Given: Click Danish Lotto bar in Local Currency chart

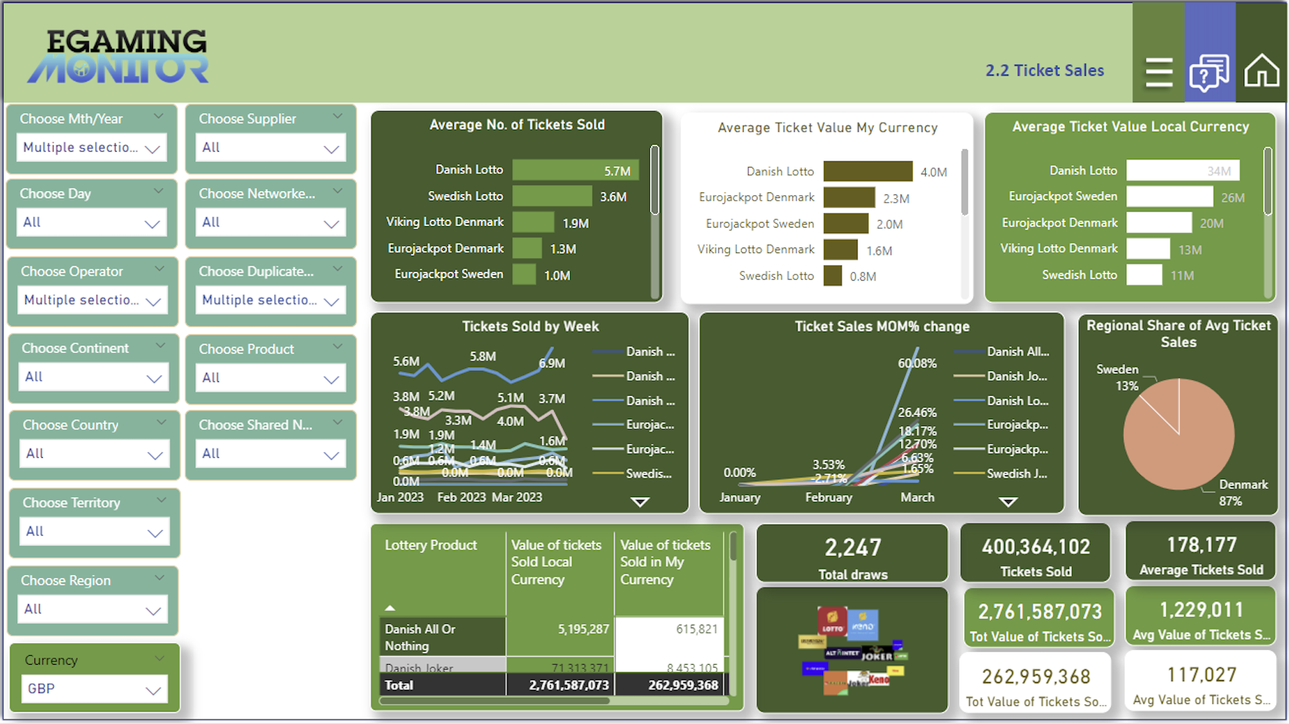Looking at the screenshot, I should 1183,170.
